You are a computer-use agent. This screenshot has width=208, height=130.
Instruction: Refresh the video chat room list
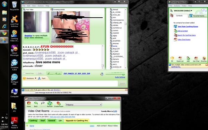[x=50, y=104]
